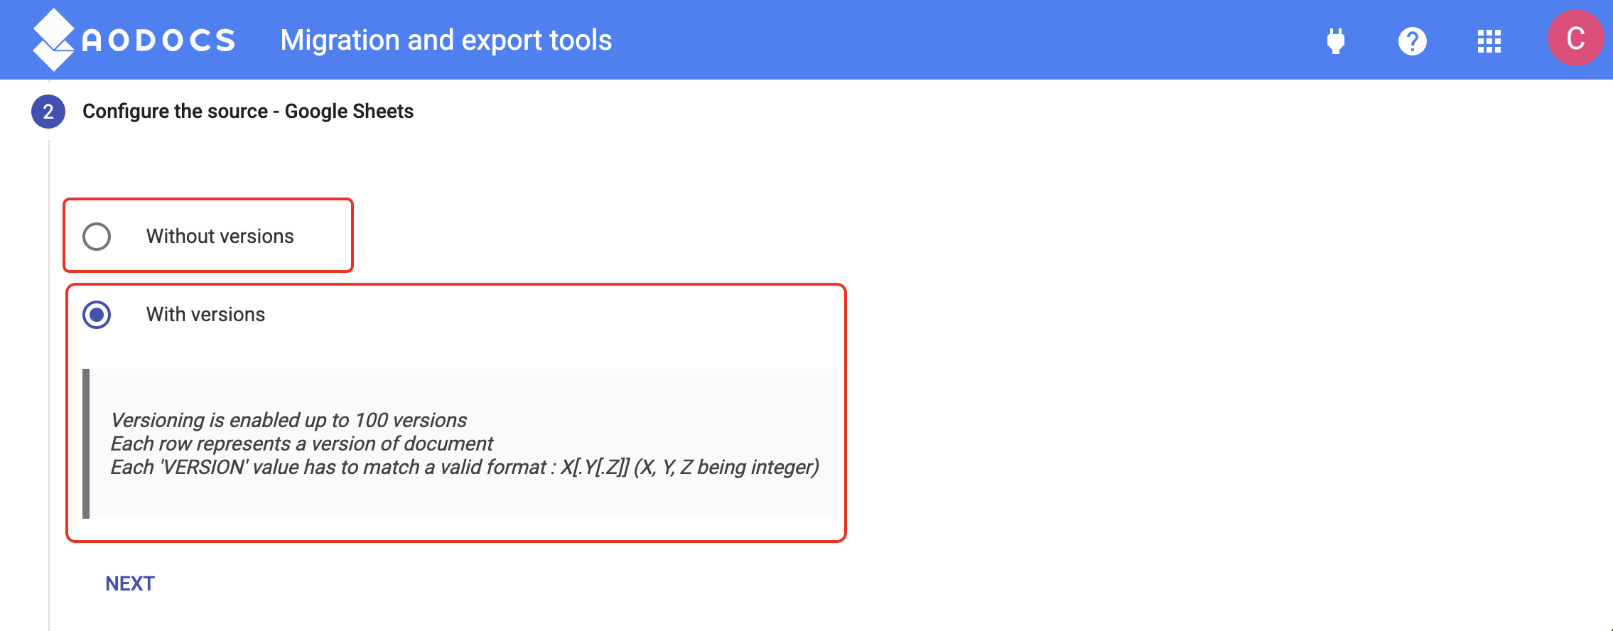
Task: Click the 'Each row represents a version' line
Action: pos(301,443)
